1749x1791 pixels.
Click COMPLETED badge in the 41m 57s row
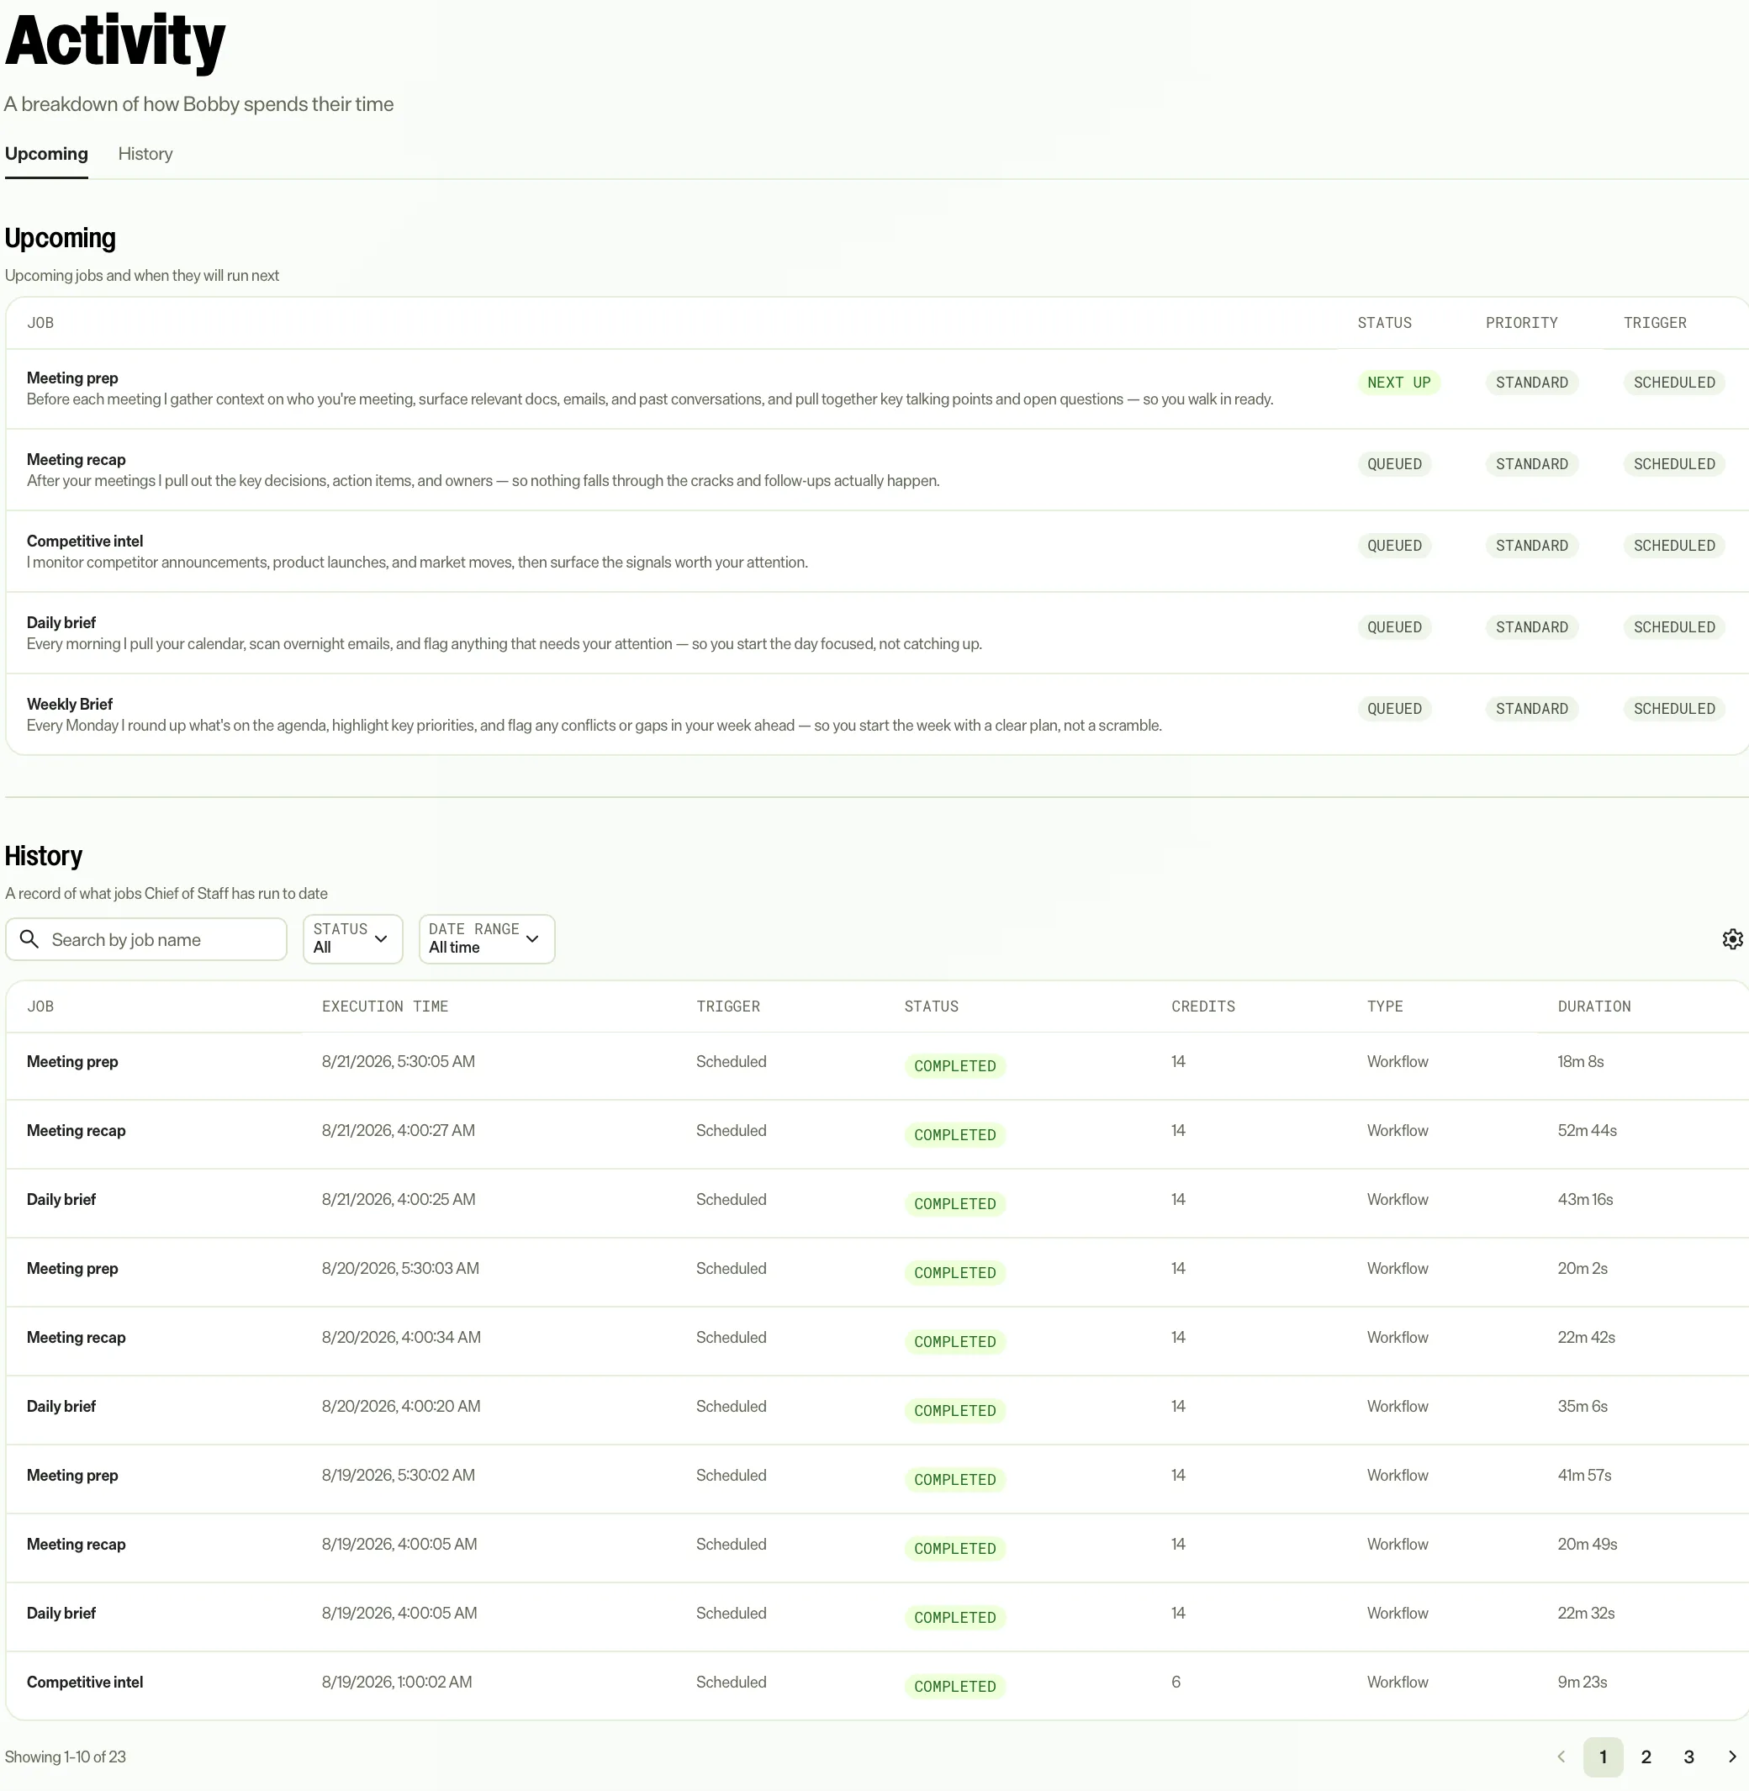pyautogui.click(x=954, y=1479)
